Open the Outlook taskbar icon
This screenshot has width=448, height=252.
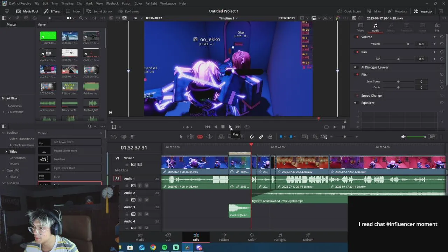tap(141, 247)
